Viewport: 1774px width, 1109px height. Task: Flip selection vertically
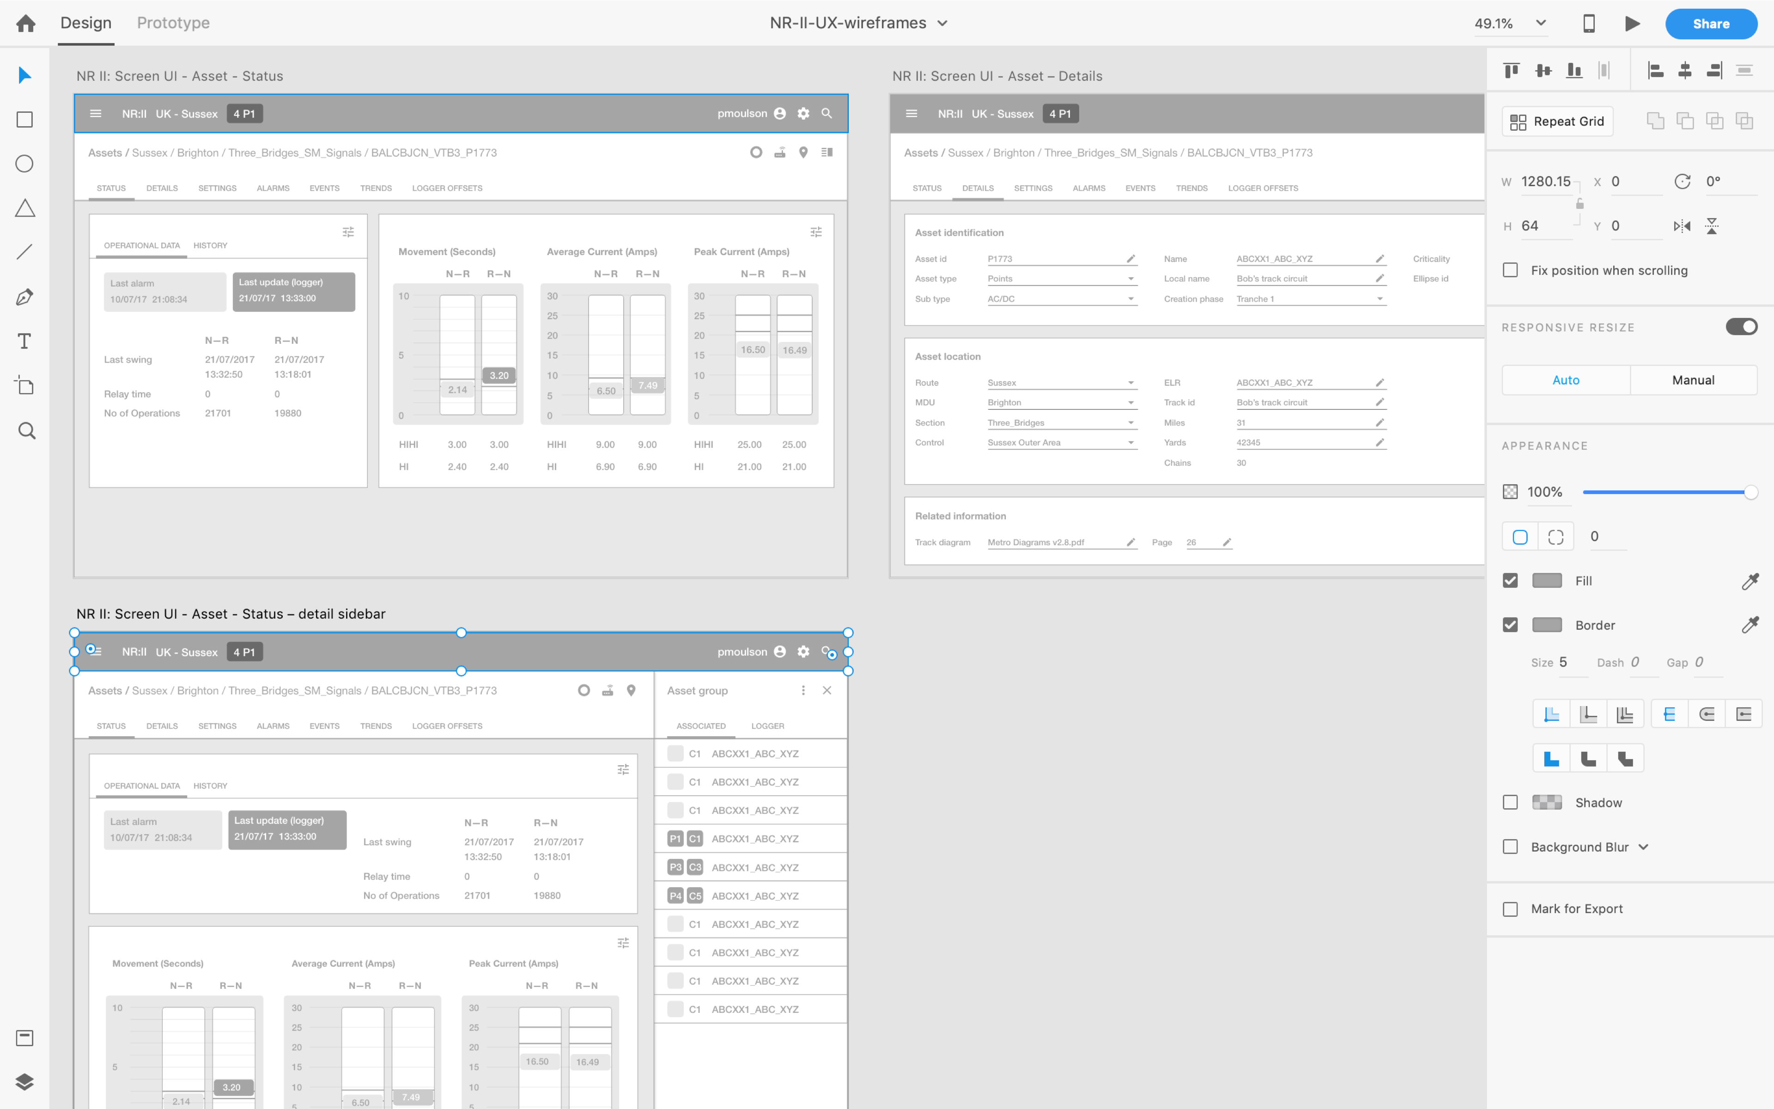(x=1712, y=226)
